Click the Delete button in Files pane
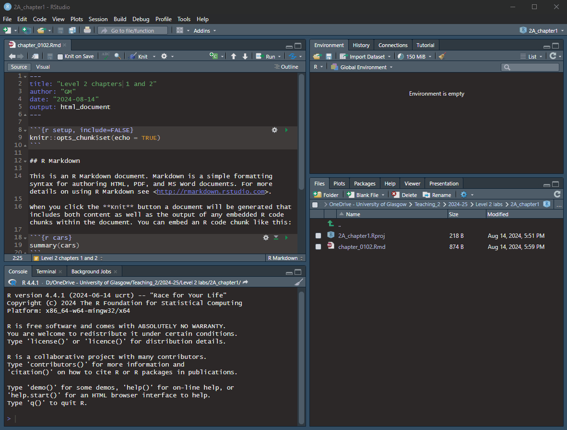The height and width of the screenshot is (430, 567). pos(404,195)
